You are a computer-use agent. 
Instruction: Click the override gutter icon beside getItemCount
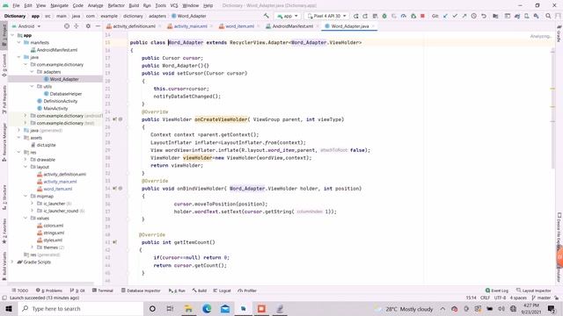point(115,242)
